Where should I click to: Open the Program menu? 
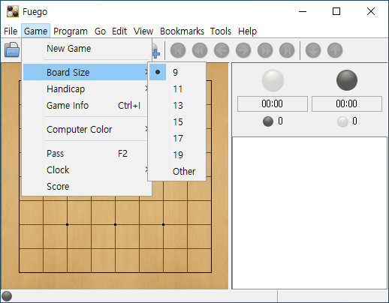coord(71,31)
